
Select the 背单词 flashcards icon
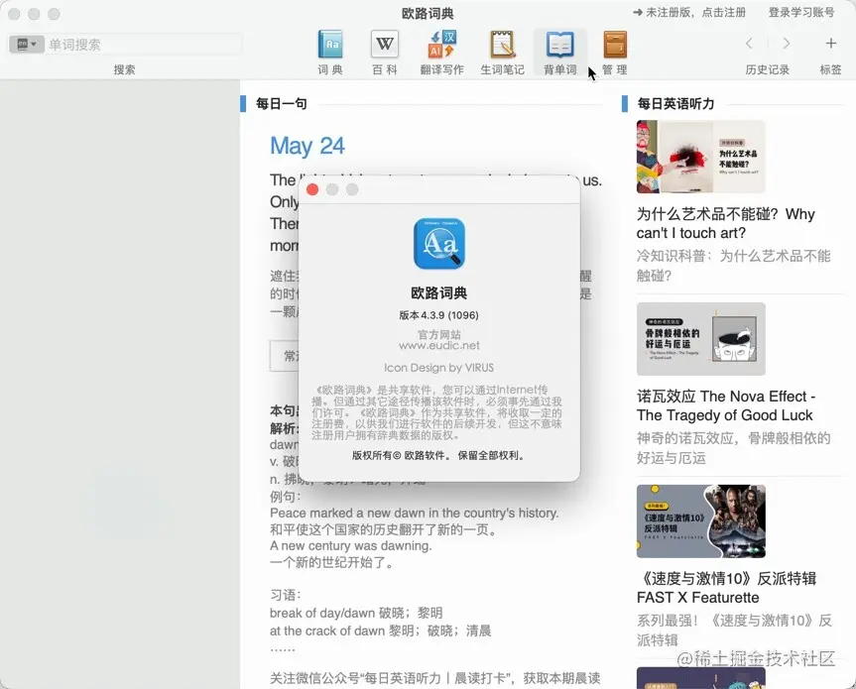(560, 45)
